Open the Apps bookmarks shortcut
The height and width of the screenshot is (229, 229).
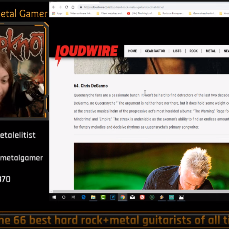pyautogui.click(x=57, y=13)
